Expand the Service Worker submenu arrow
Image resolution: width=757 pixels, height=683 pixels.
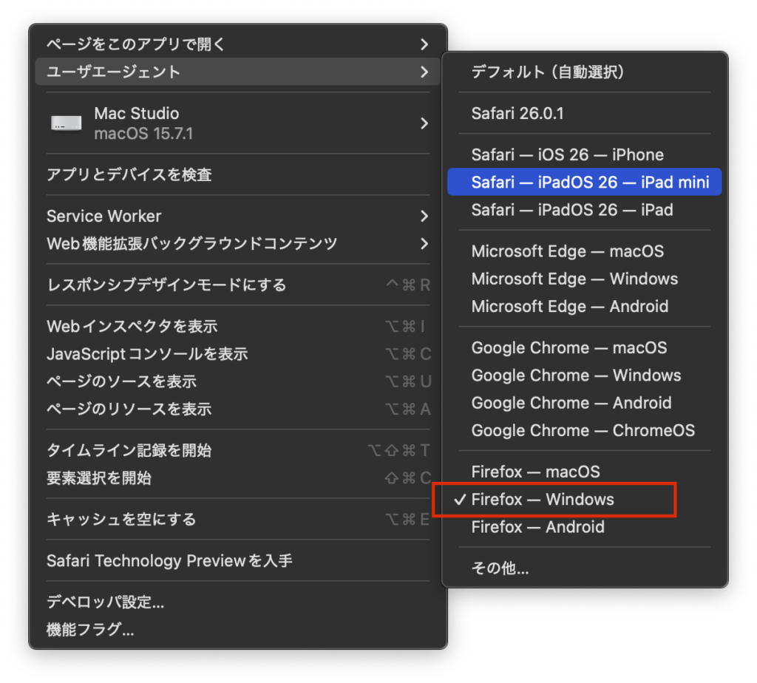tap(424, 217)
